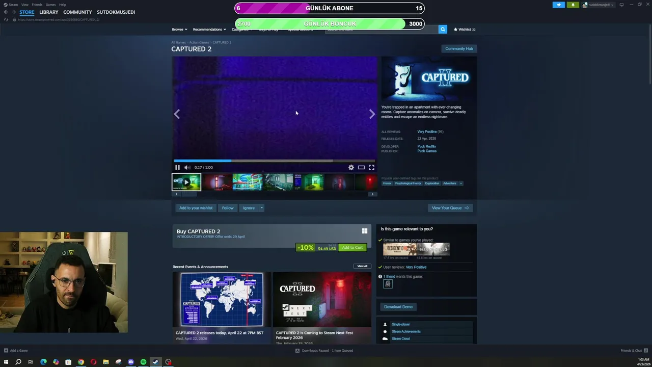Open the View menu
The width and height of the screenshot is (652, 367).
pyautogui.click(x=24, y=5)
